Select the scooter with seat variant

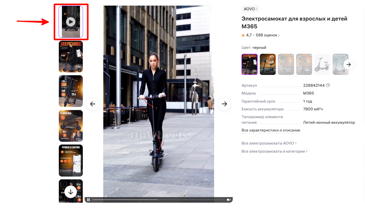tap(322, 64)
